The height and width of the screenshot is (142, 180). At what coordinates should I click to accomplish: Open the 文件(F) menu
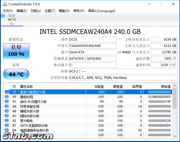click(8, 11)
